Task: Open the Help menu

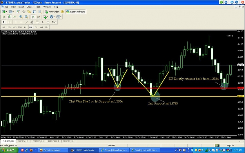Action: point(56,7)
